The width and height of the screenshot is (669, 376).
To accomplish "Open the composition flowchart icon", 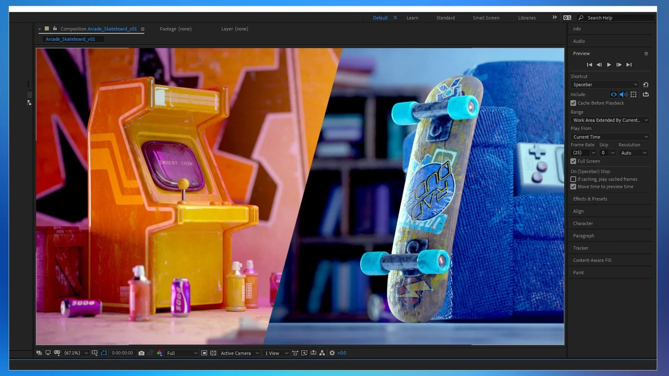I will coord(322,353).
